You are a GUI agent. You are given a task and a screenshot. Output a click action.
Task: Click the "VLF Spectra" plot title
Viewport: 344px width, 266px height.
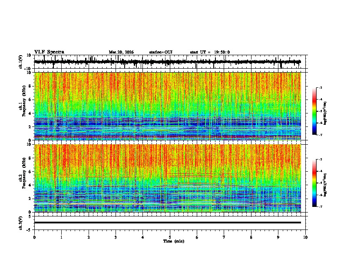[49, 52]
